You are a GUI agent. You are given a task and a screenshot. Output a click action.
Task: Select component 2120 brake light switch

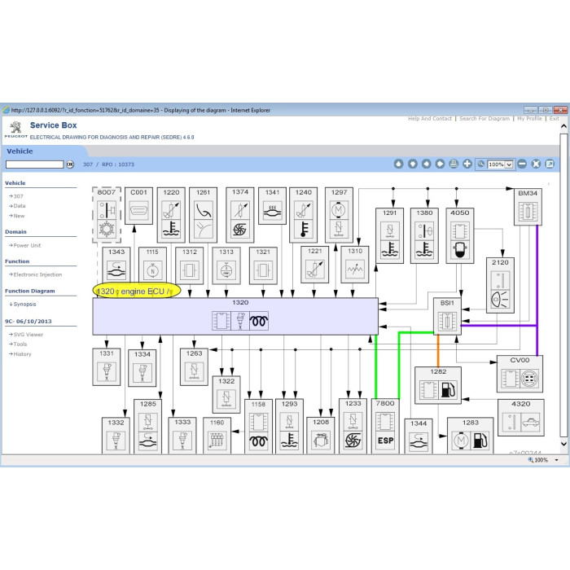click(500, 285)
